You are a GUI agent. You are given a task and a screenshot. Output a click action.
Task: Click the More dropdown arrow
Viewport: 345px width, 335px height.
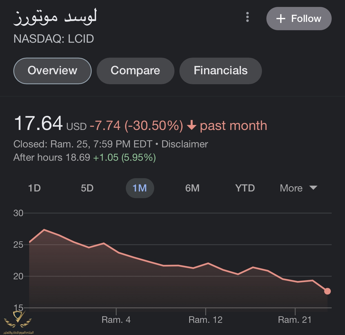(x=313, y=188)
